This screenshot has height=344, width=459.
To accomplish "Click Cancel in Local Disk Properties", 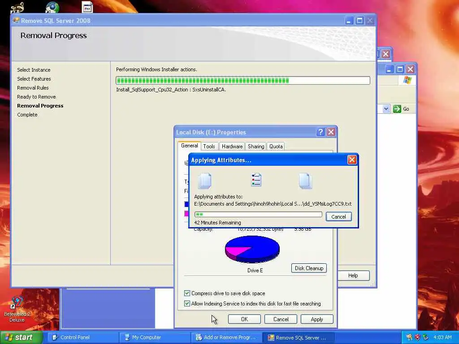I will (x=281, y=319).
